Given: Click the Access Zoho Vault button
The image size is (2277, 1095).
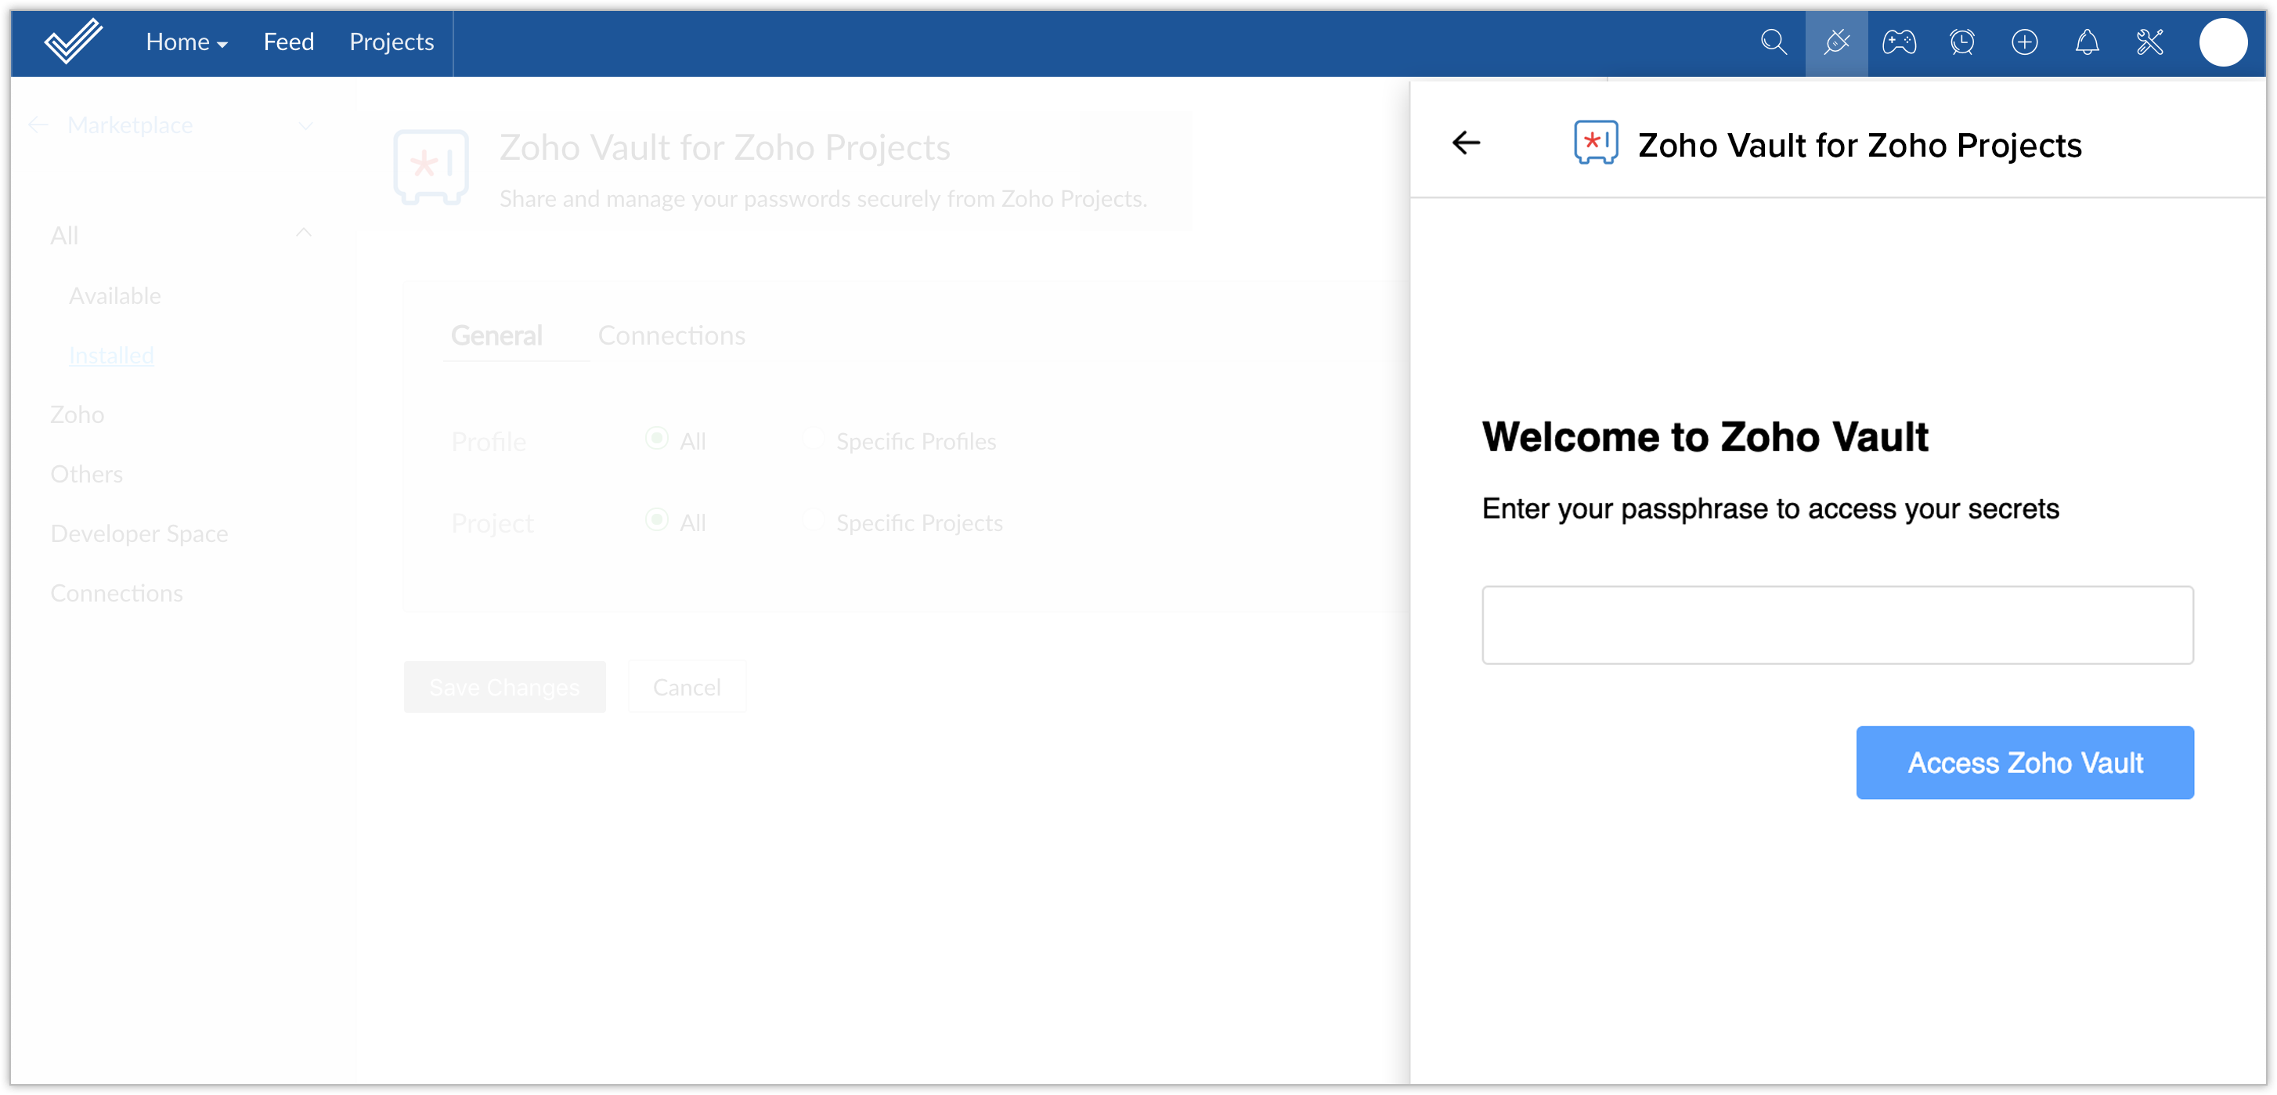Looking at the screenshot, I should pos(2024,762).
